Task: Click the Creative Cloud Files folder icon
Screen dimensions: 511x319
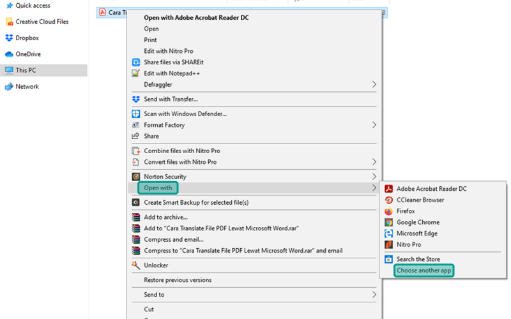Action: (10, 22)
